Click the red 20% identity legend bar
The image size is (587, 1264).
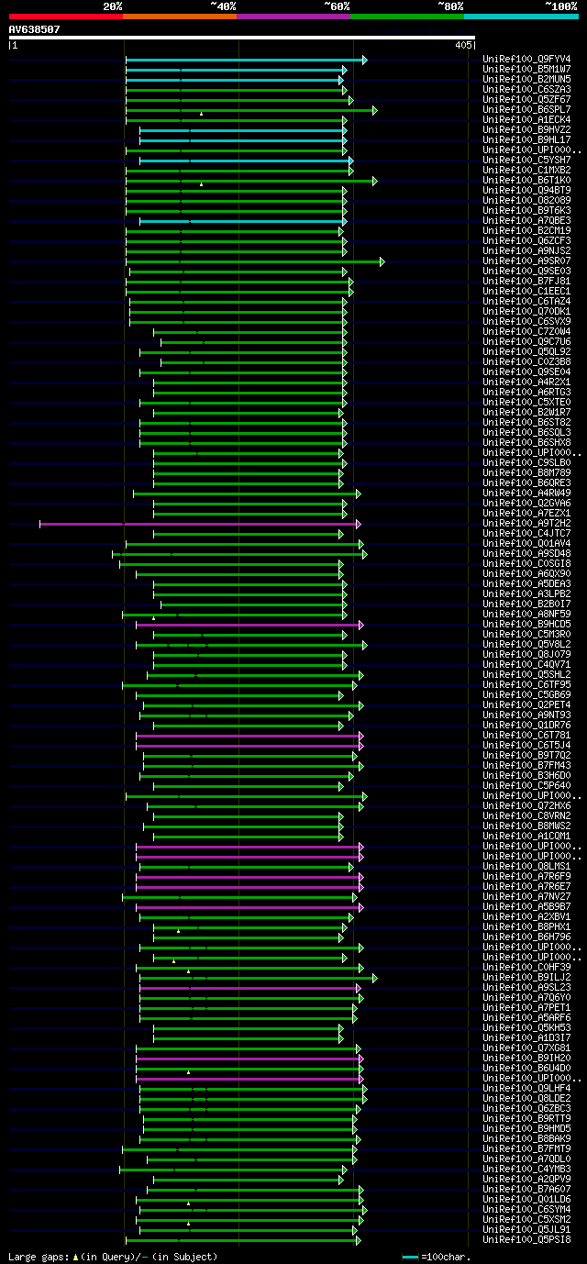(66, 17)
